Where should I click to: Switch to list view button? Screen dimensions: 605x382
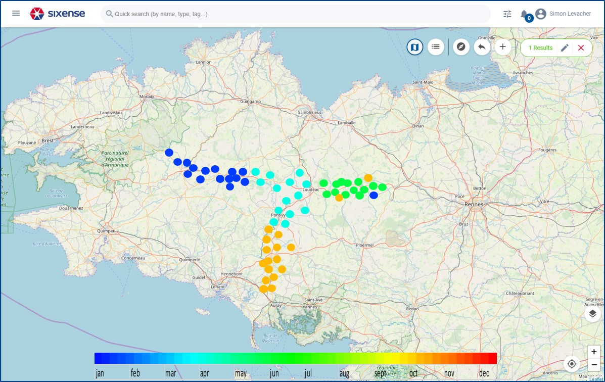pyautogui.click(x=436, y=46)
